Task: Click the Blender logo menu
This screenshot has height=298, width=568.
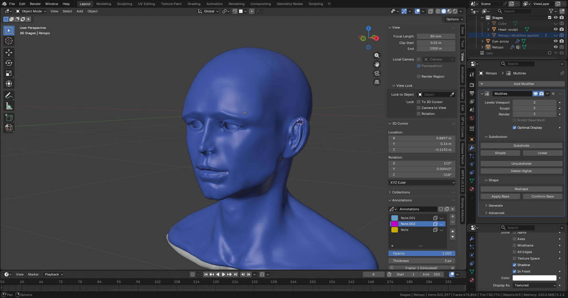Action: (4, 4)
